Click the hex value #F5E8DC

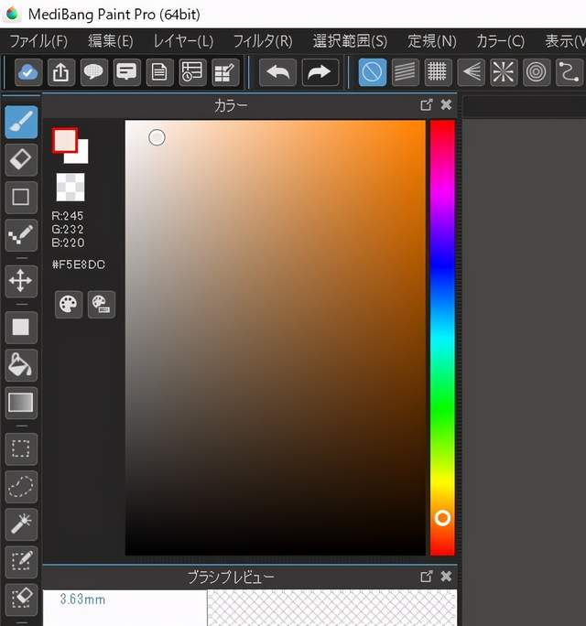tap(79, 264)
